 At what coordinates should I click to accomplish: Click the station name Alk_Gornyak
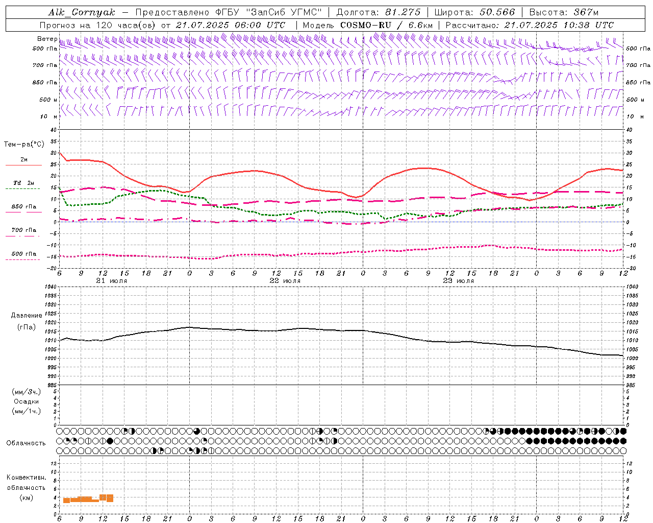click(82, 12)
